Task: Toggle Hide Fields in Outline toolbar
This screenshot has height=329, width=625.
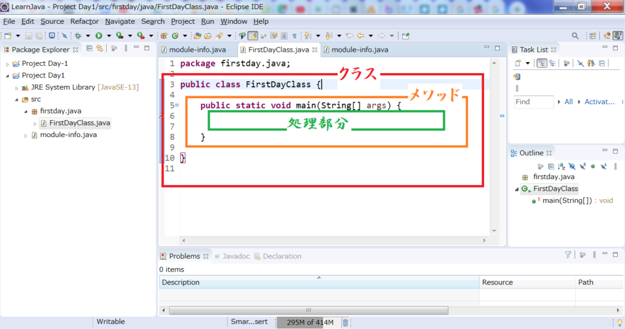Action: click(x=572, y=166)
